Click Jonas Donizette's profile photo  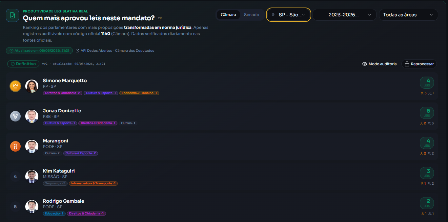click(x=32, y=116)
